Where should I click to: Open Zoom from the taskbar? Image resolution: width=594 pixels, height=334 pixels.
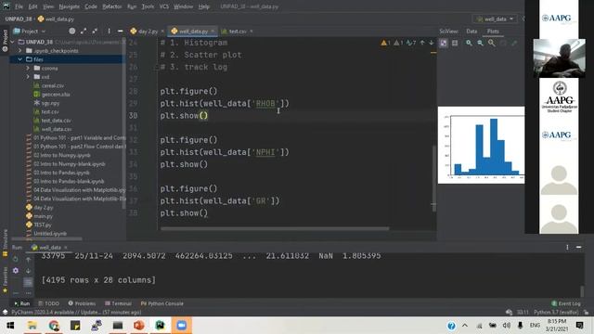tap(182, 326)
